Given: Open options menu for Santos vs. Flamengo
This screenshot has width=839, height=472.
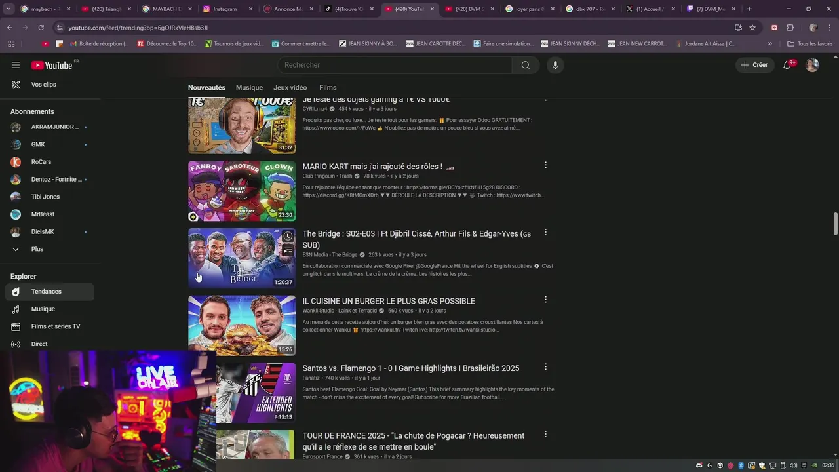Looking at the screenshot, I should (x=545, y=367).
